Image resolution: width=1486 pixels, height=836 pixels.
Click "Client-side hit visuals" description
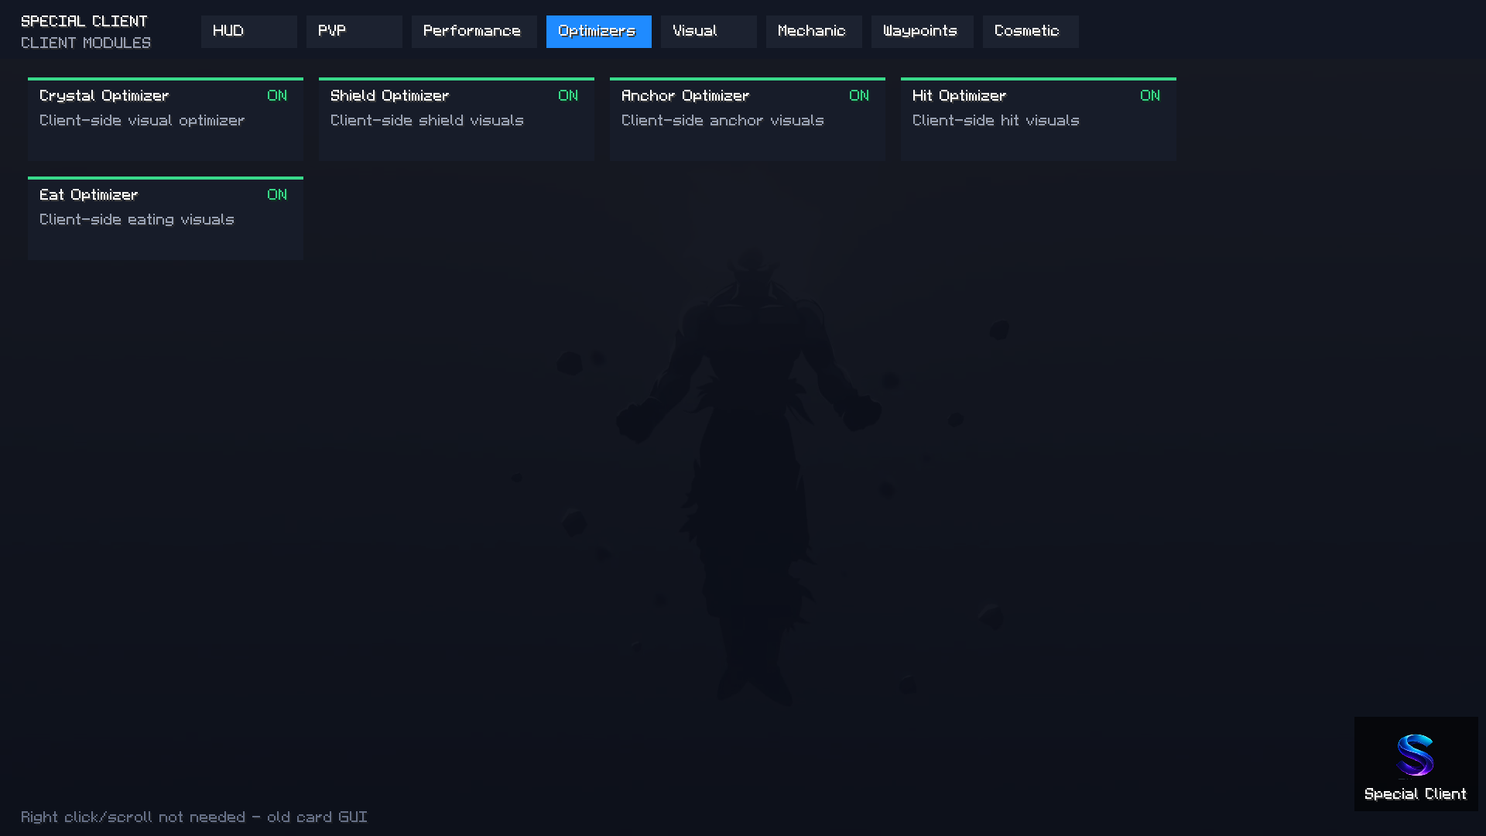pos(995,121)
